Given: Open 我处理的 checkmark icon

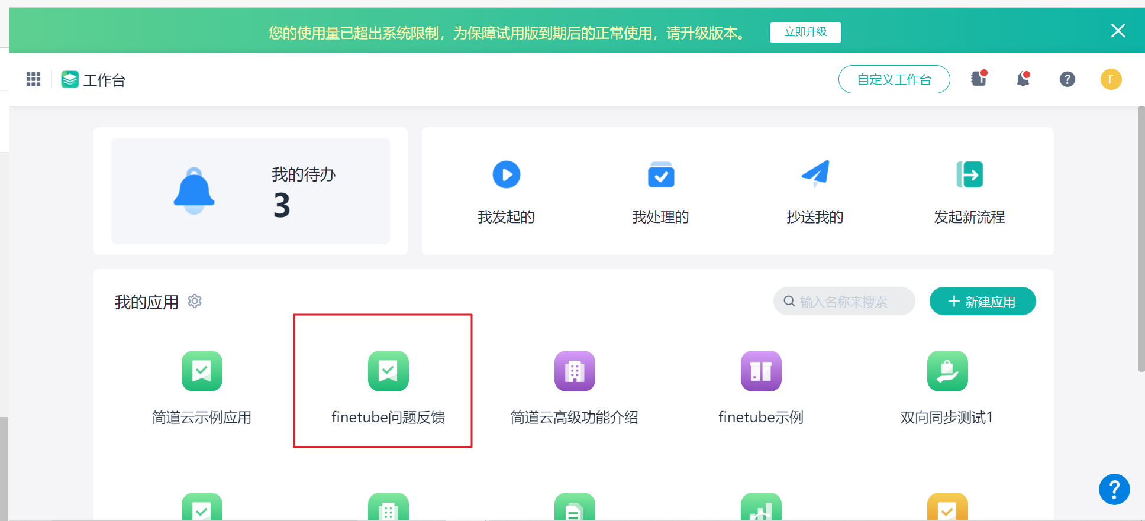Looking at the screenshot, I should click(x=661, y=174).
